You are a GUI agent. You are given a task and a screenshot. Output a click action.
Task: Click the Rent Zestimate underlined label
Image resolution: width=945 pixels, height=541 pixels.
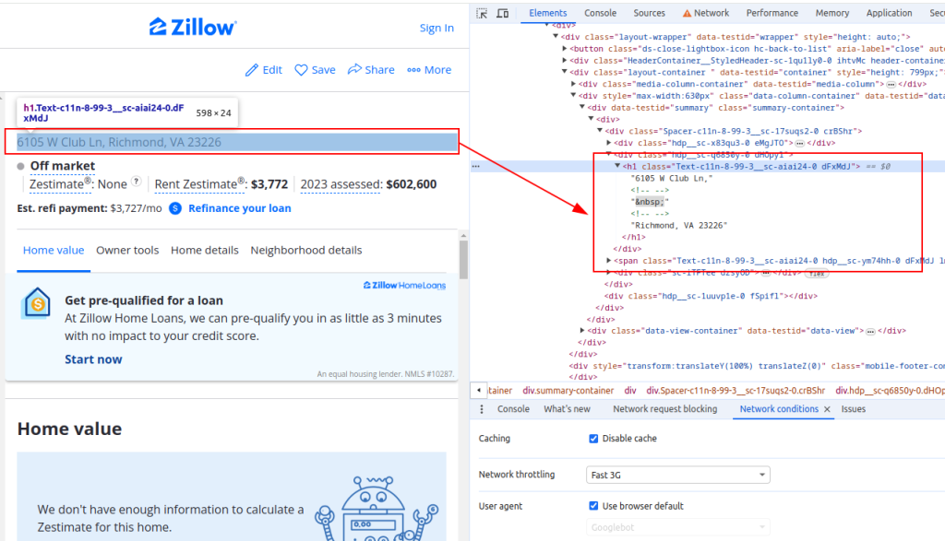tap(200, 184)
